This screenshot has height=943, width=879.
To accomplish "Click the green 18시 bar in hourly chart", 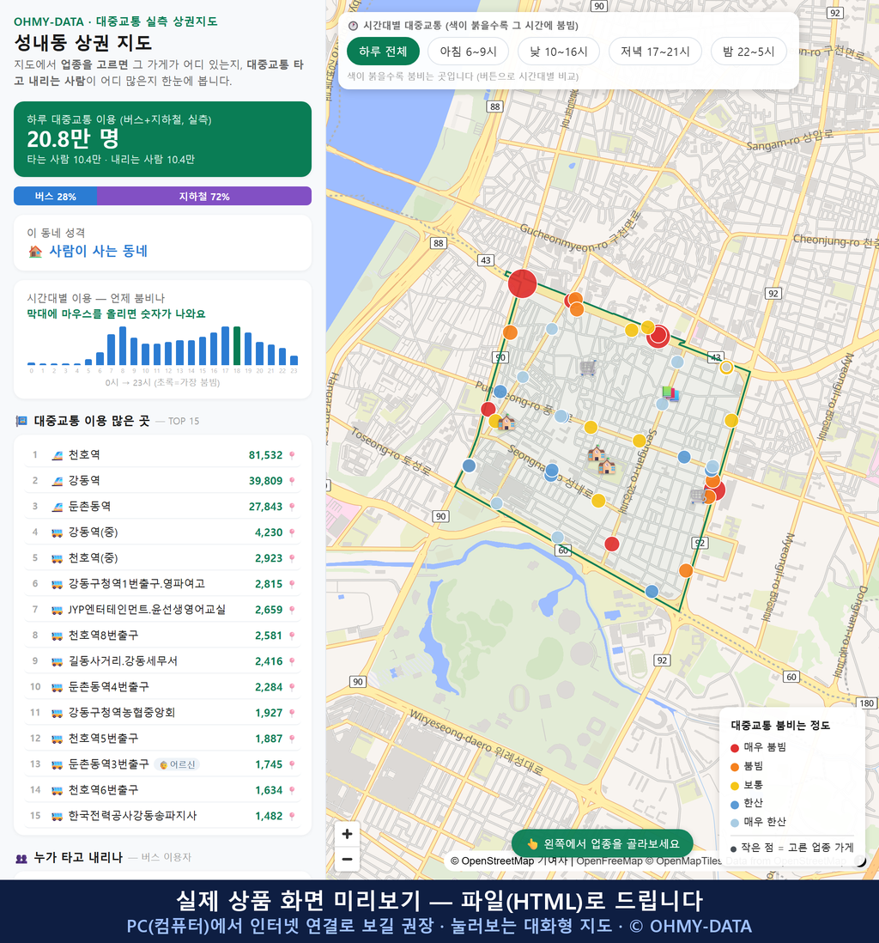I will click(237, 346).
